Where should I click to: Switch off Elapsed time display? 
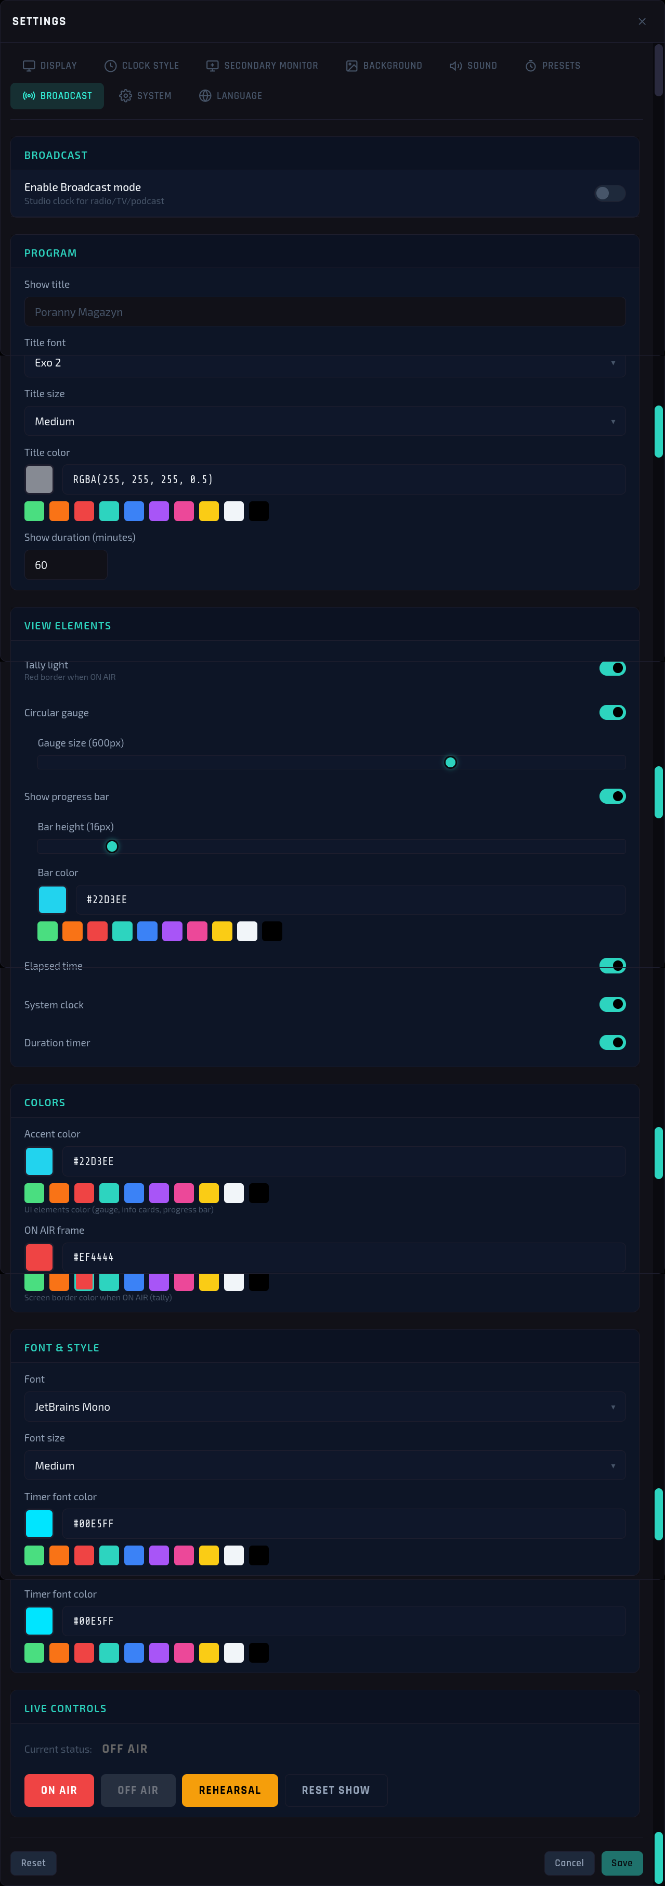[612, 966]
